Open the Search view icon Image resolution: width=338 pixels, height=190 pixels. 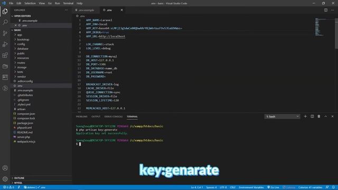coord(5,22)
